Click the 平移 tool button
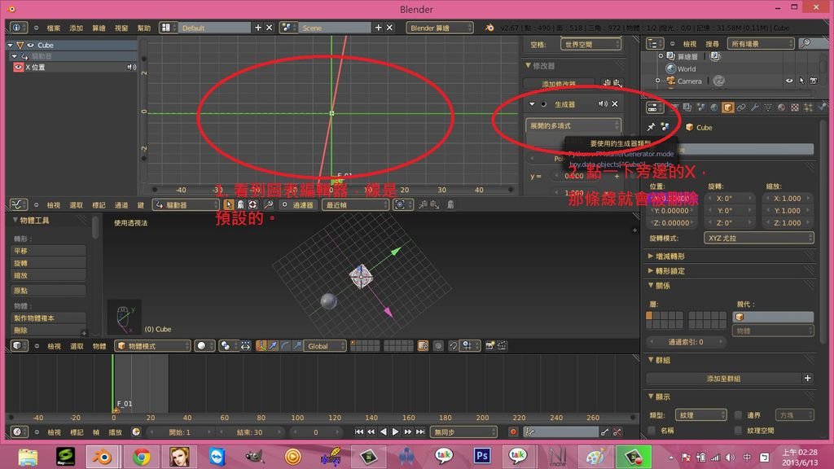 (x=48, y=251)
